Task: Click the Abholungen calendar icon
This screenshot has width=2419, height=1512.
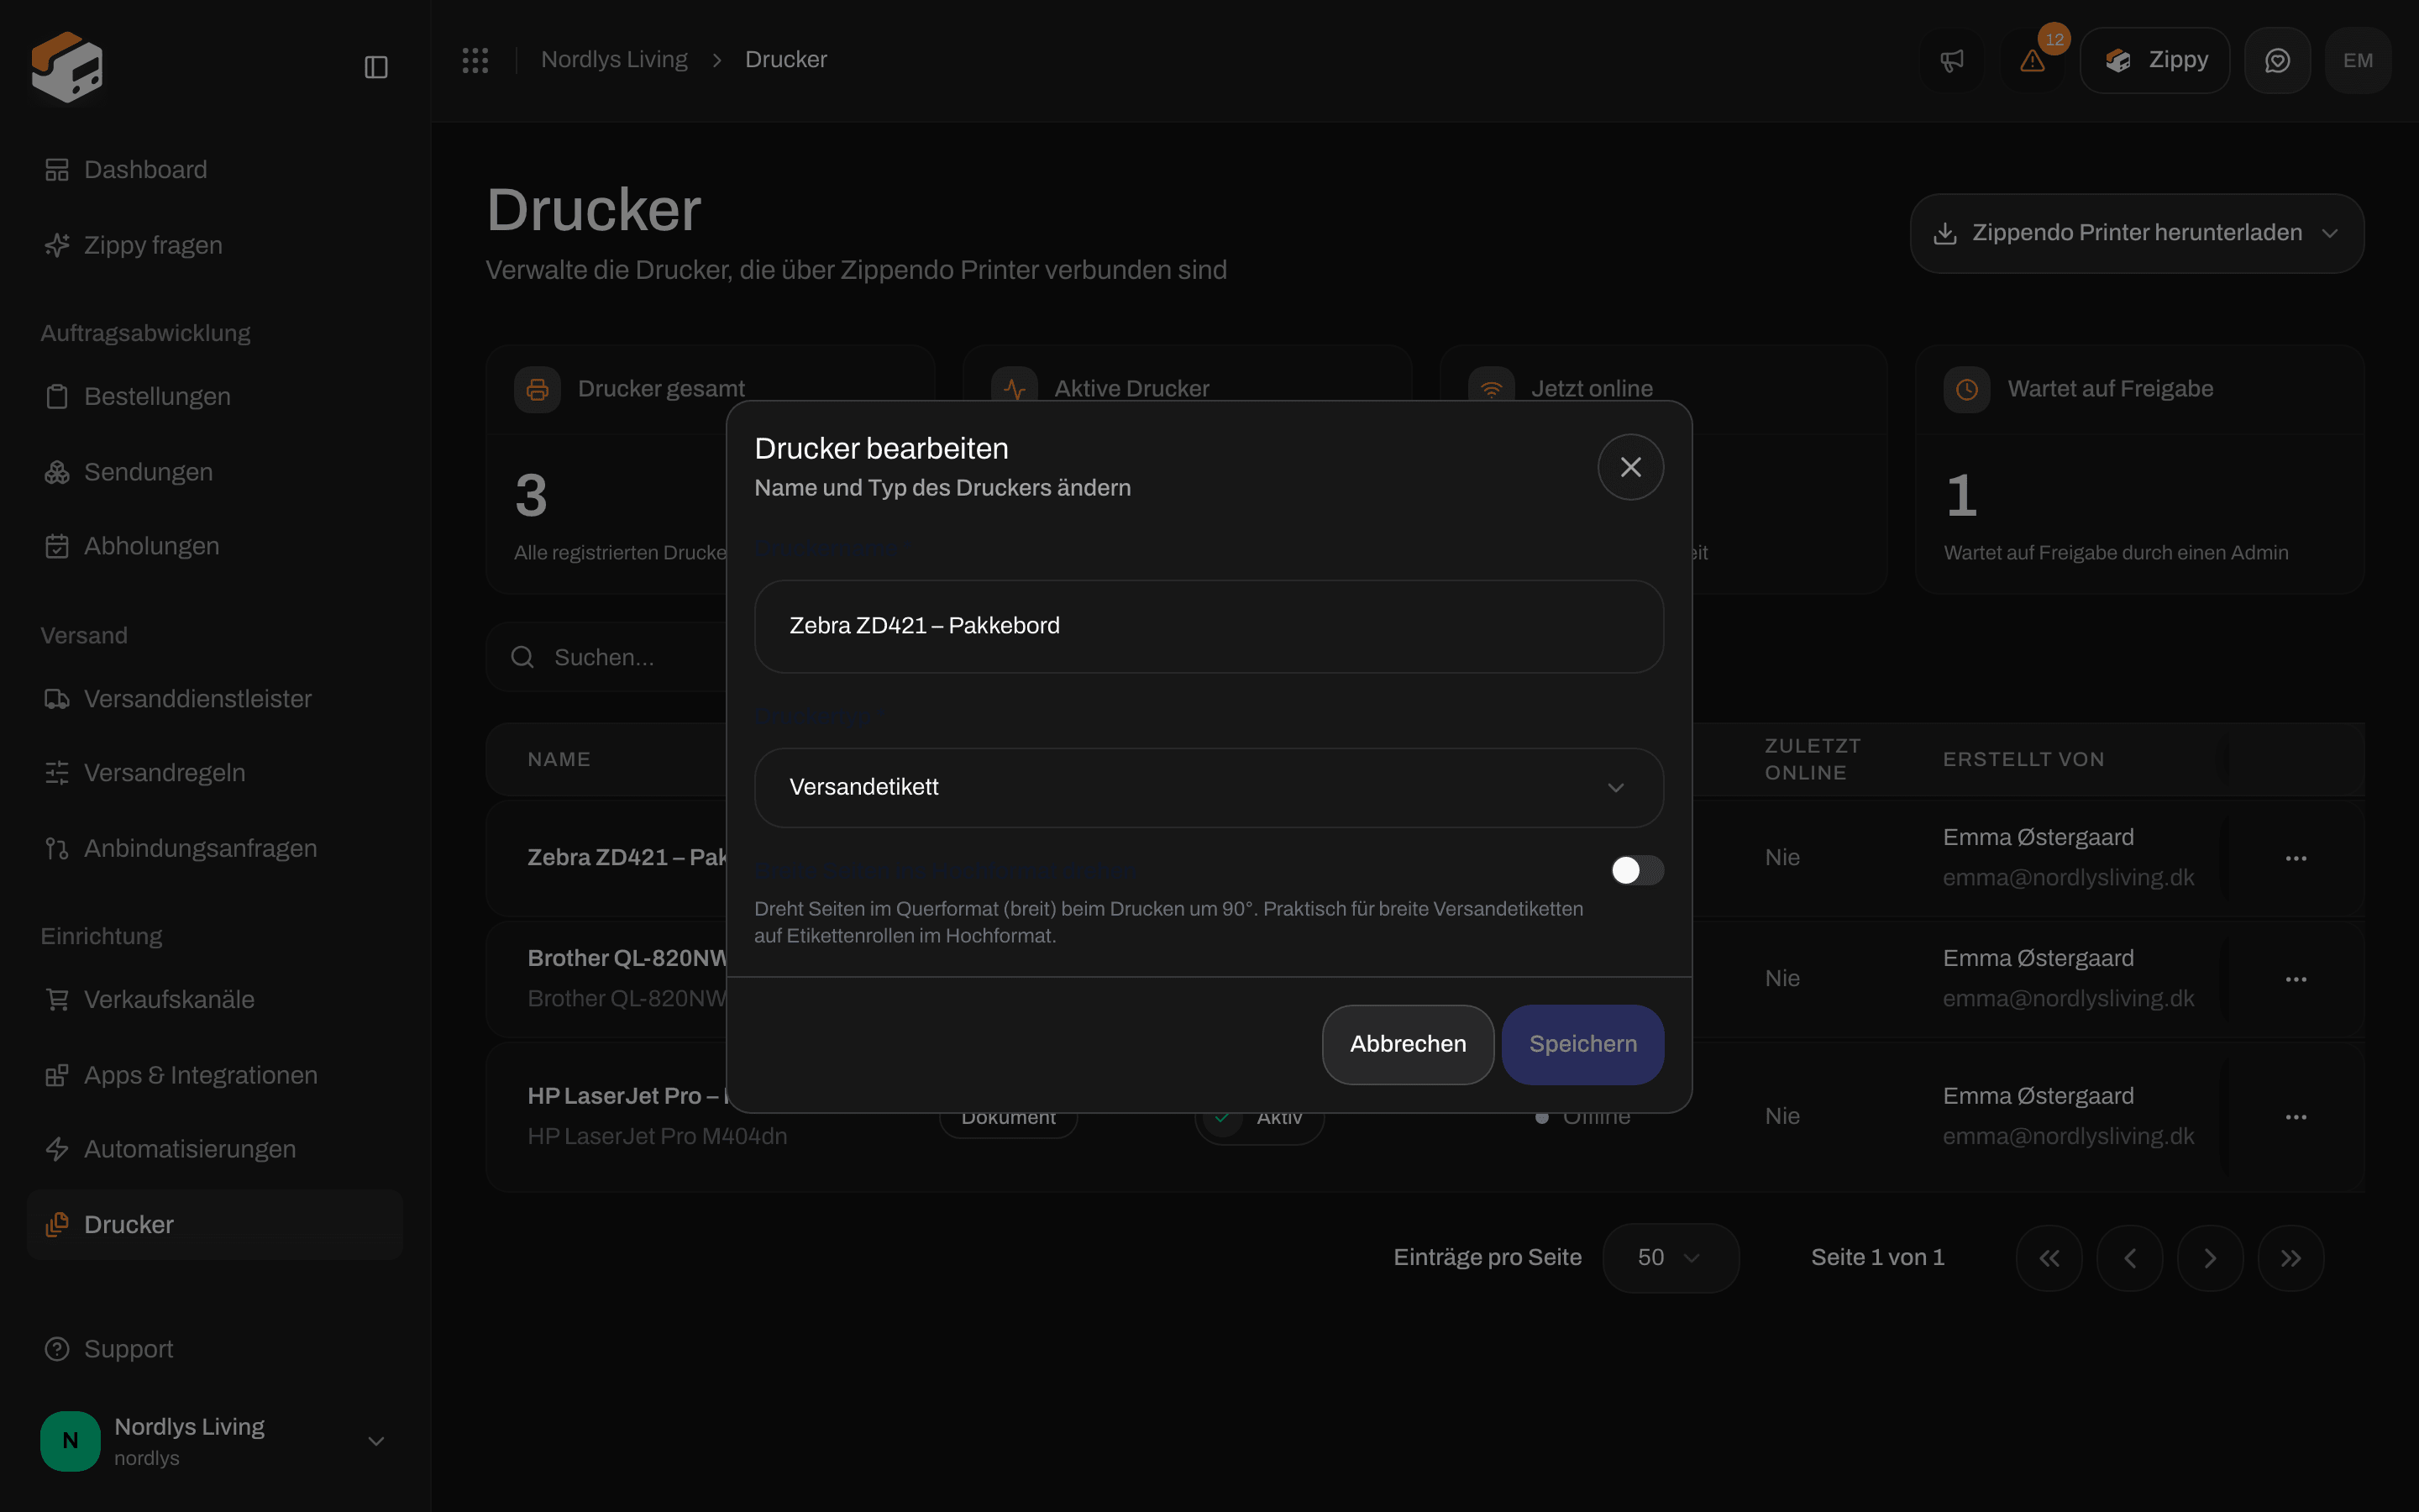Action: (57, 546)
